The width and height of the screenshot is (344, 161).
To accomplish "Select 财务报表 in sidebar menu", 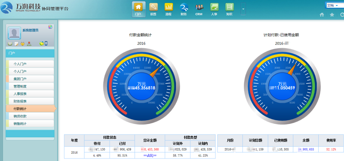I will 30,101.
